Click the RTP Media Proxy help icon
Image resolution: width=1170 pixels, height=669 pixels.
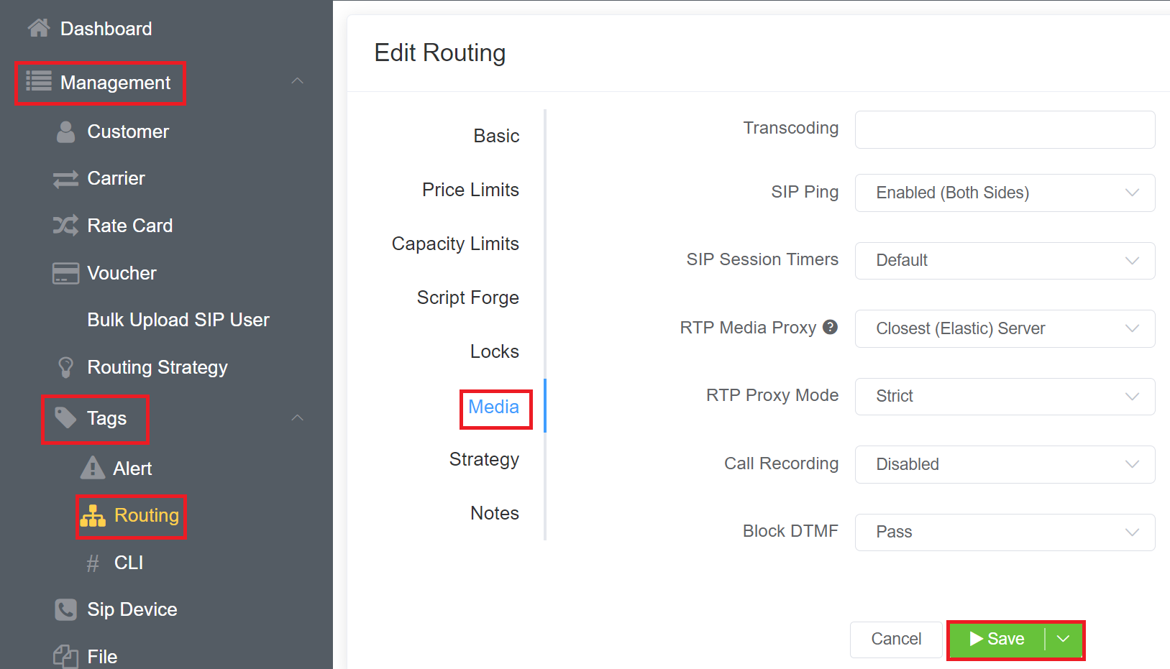coord(830,328)
